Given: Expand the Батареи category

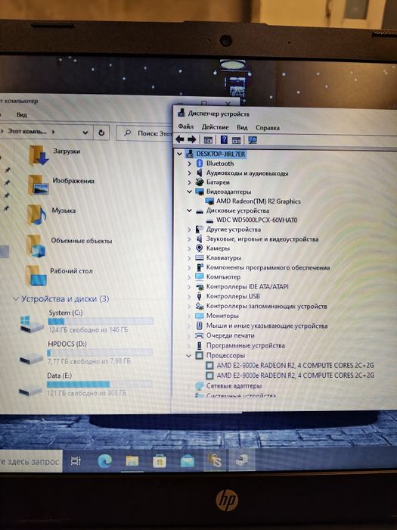Looking at the screenshot, I should (189, 182).
